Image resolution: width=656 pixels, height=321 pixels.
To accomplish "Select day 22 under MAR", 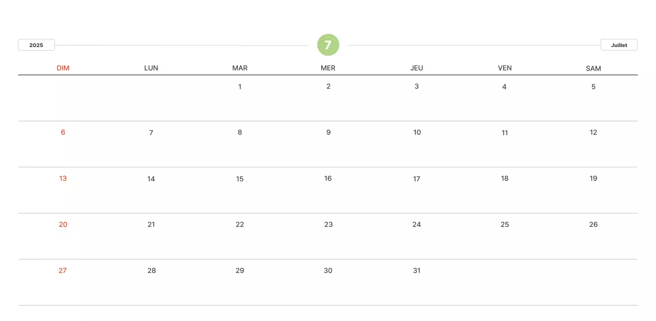I will click(240, 225).
